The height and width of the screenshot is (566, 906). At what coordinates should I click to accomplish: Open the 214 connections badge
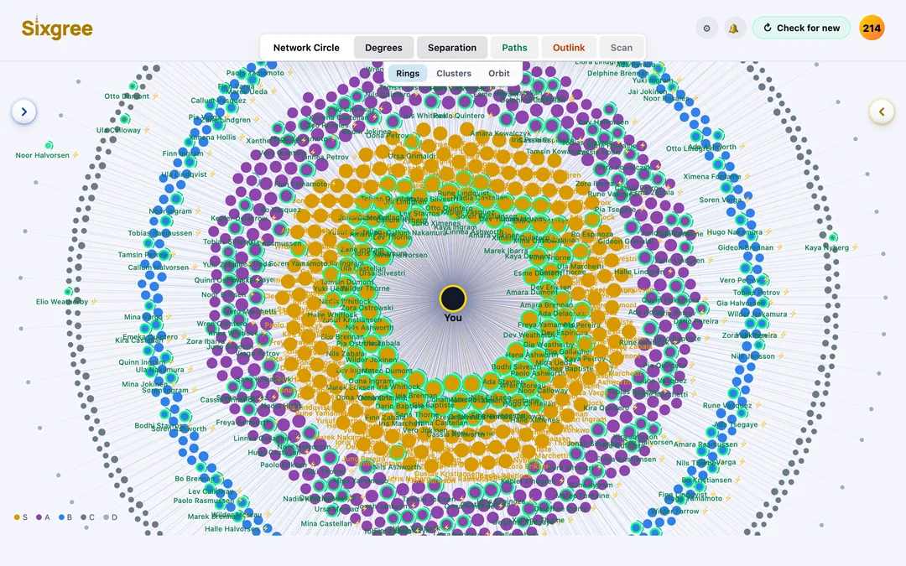coord(872,28)
